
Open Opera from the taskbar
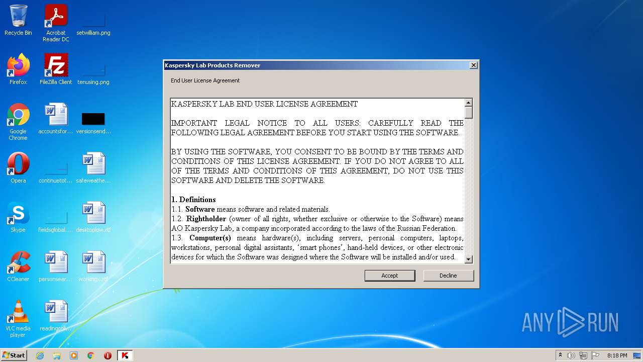[x=108, y=355]
